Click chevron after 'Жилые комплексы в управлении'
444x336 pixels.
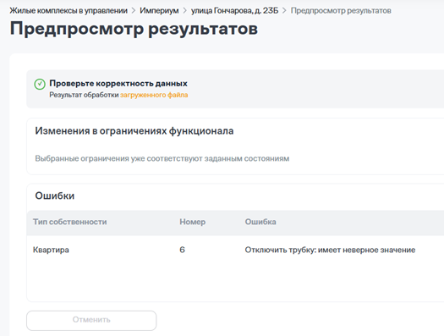(x=134, y=11)
